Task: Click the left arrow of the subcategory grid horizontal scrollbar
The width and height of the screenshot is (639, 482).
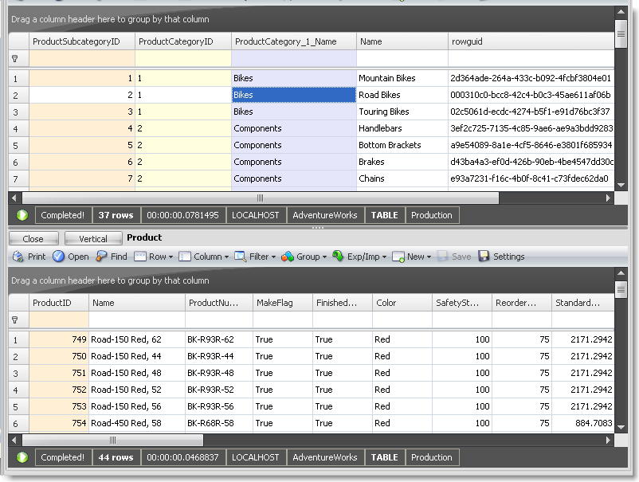Action: point(14,198)
